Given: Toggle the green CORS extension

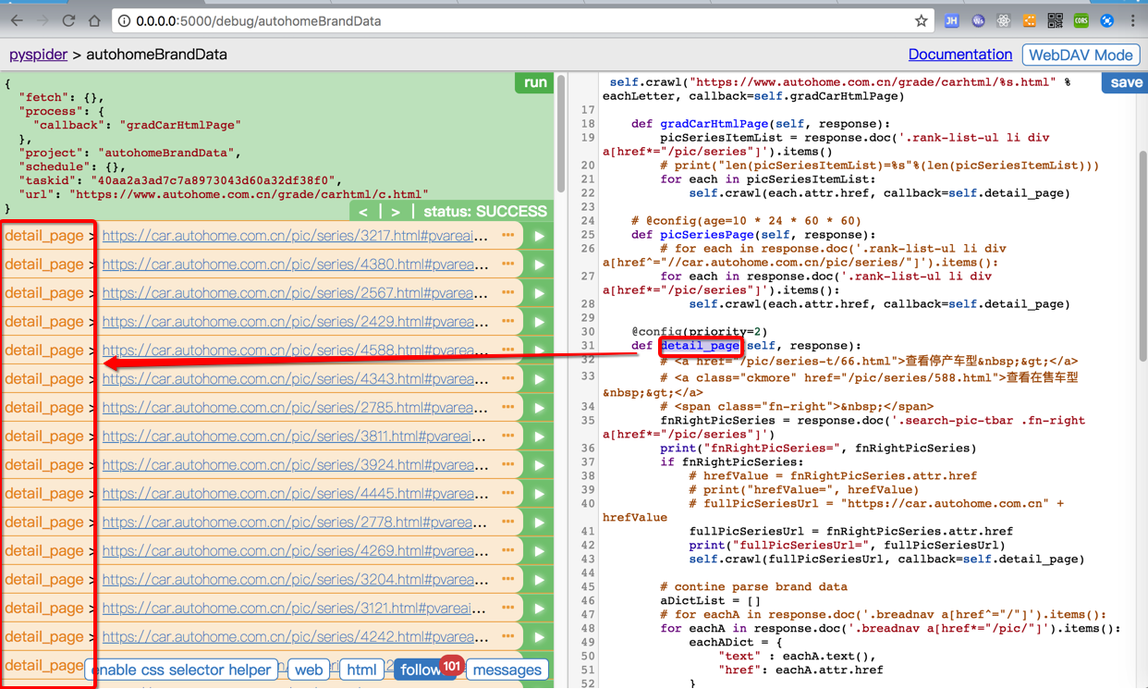Looking at the screenshot, I should click(x=1081, y=20).
